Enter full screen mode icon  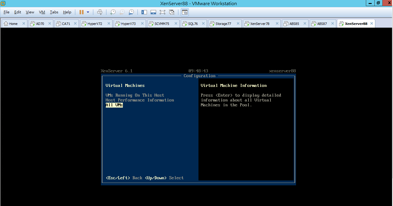pos(163,12)
